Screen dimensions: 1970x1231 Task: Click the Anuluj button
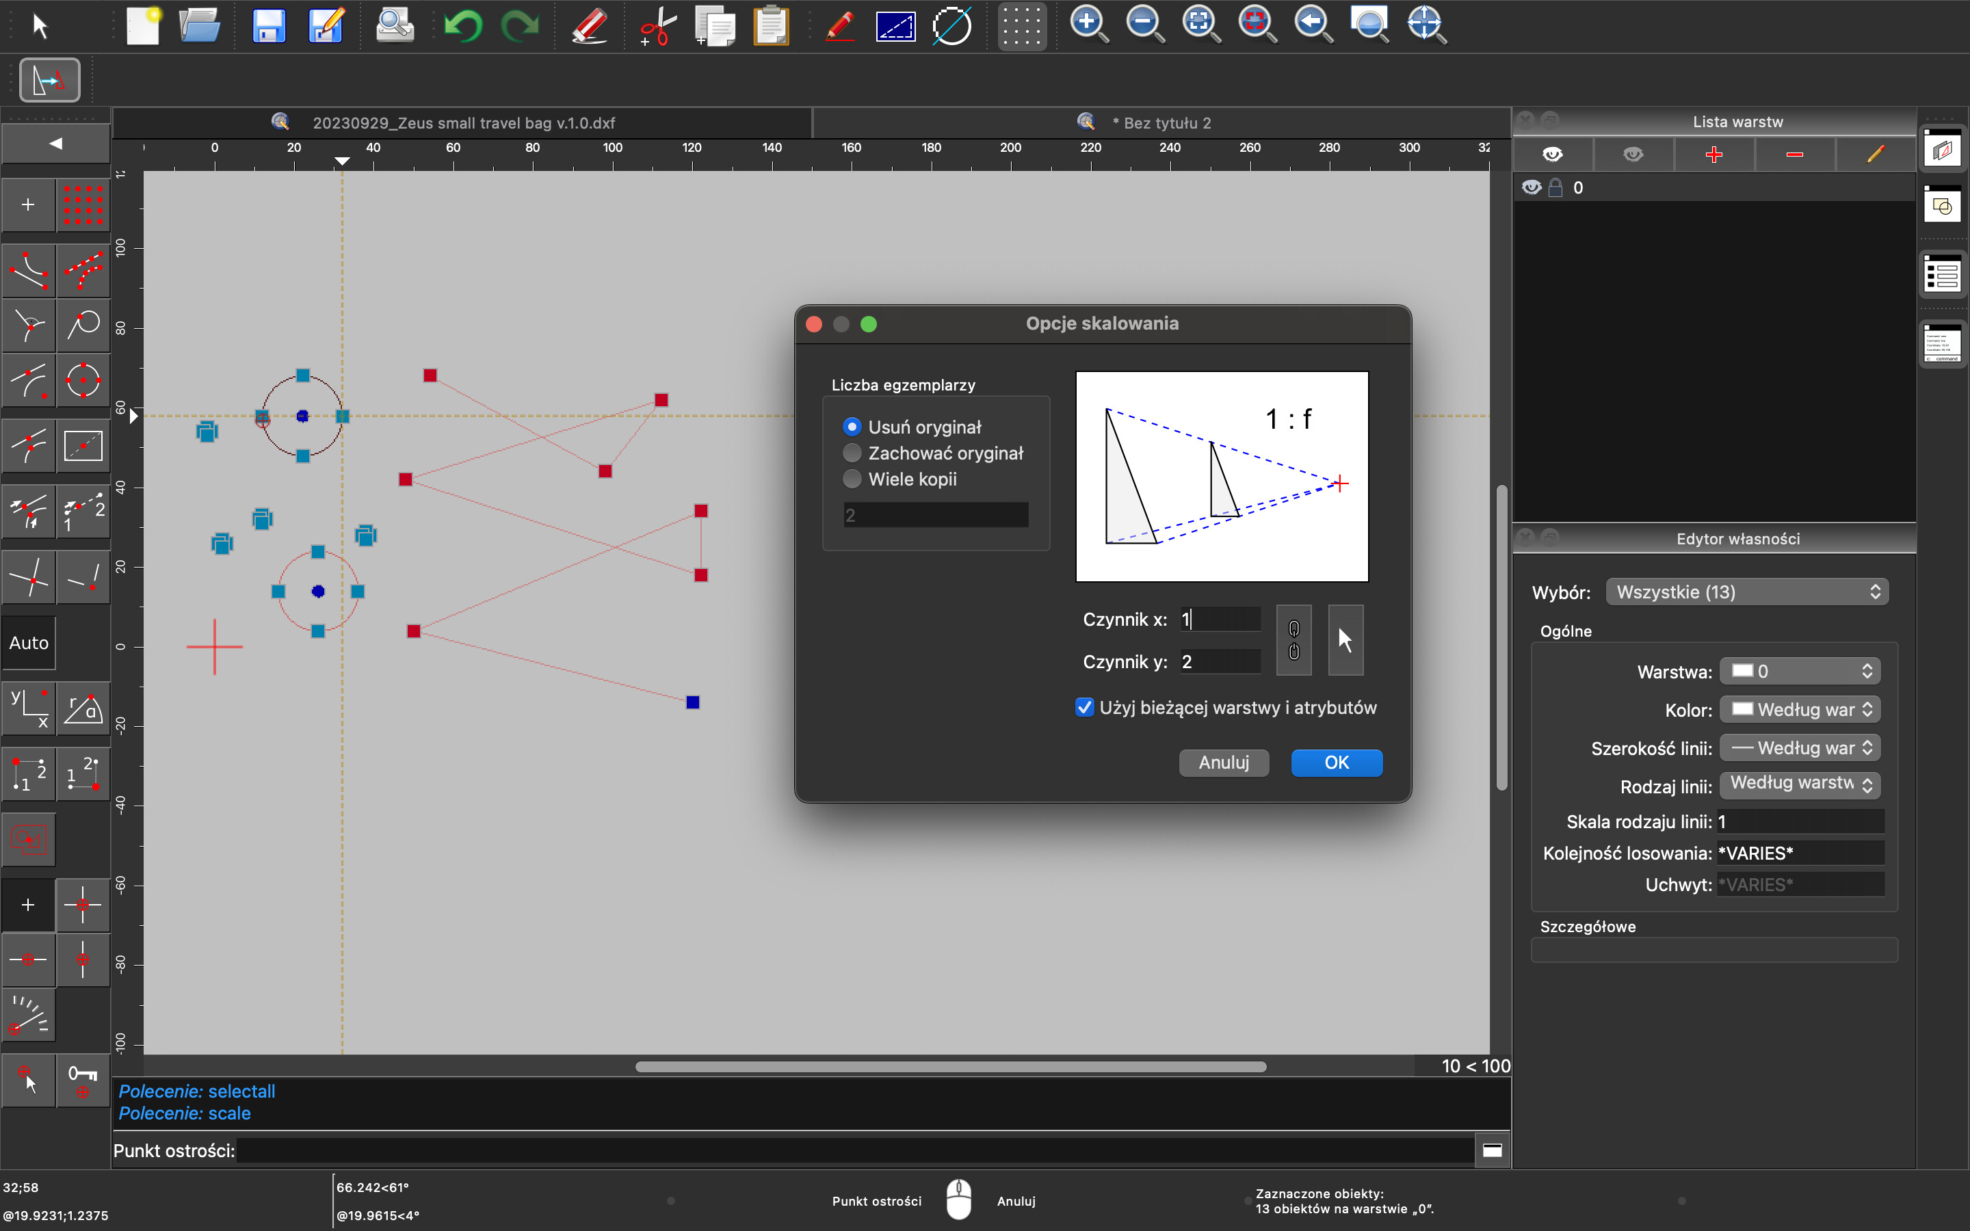click(1224, 763)
